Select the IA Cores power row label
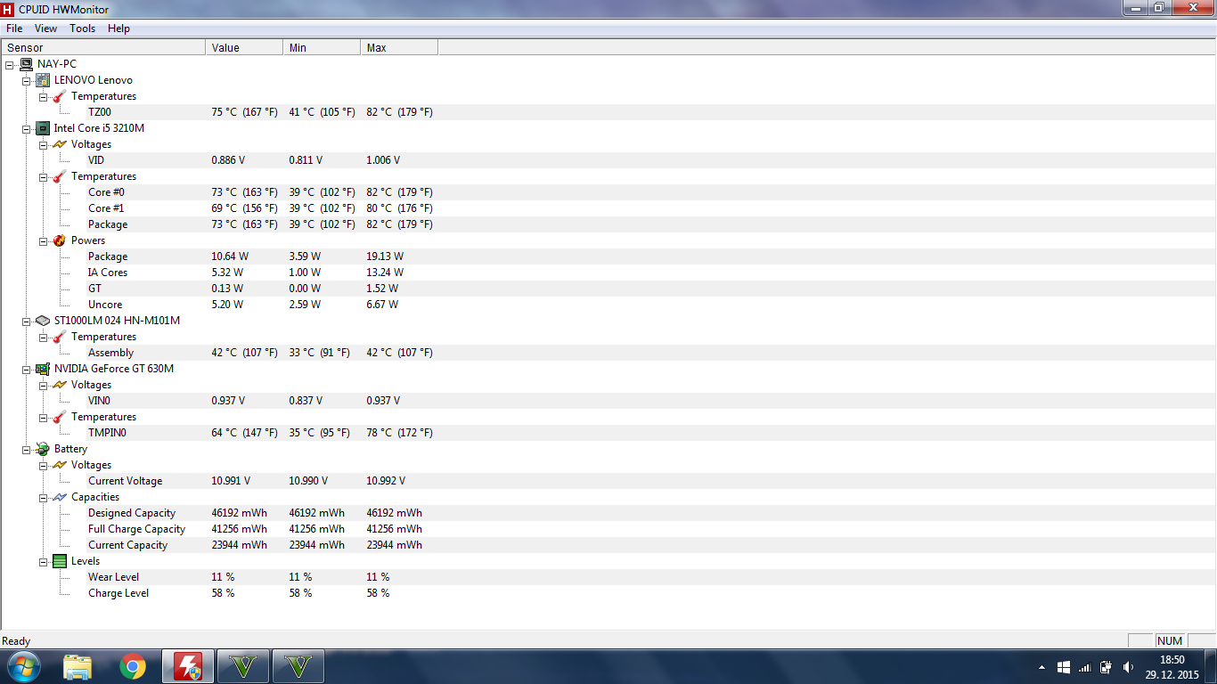 [x=108, y=273]
